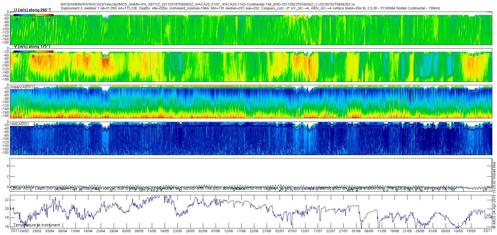Click the 22/07 date tick label
This screenshot has width=497, height=235.
point(331,231)
